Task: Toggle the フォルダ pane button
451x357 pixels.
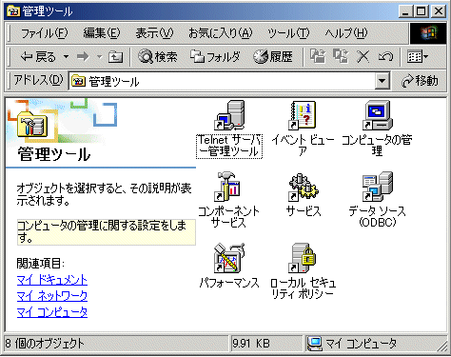Action: [x=215, y=57]
